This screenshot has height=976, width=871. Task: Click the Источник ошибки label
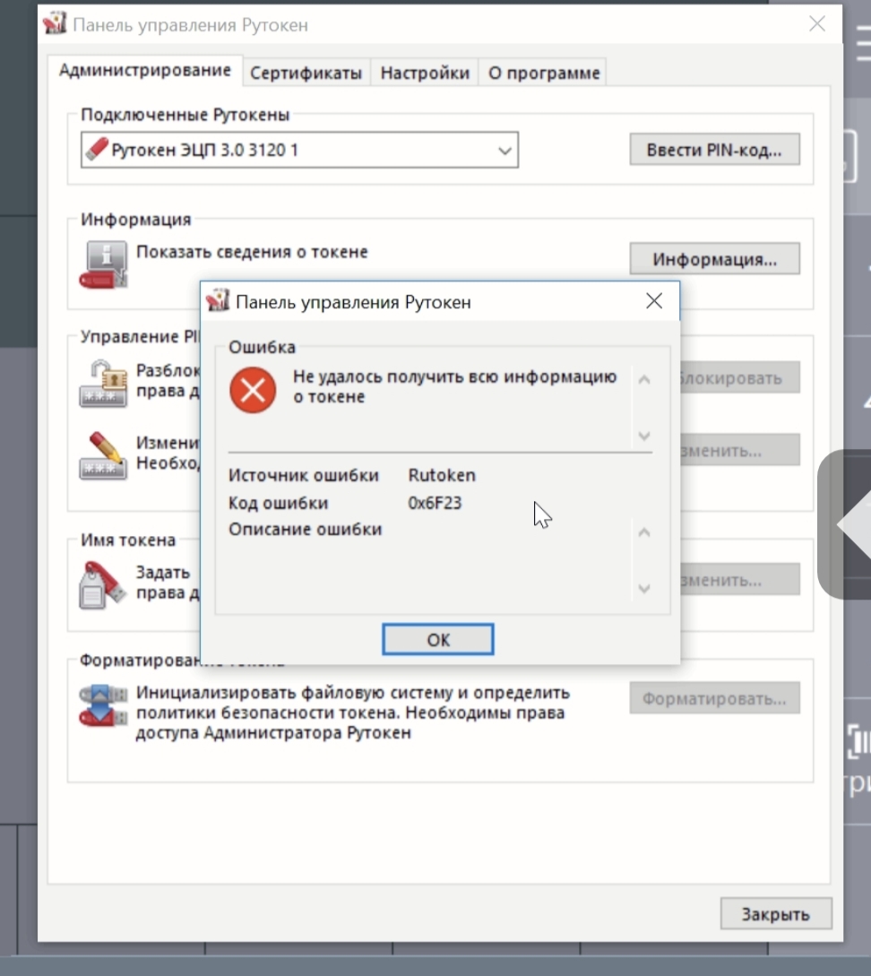click(x=304, y=476)
